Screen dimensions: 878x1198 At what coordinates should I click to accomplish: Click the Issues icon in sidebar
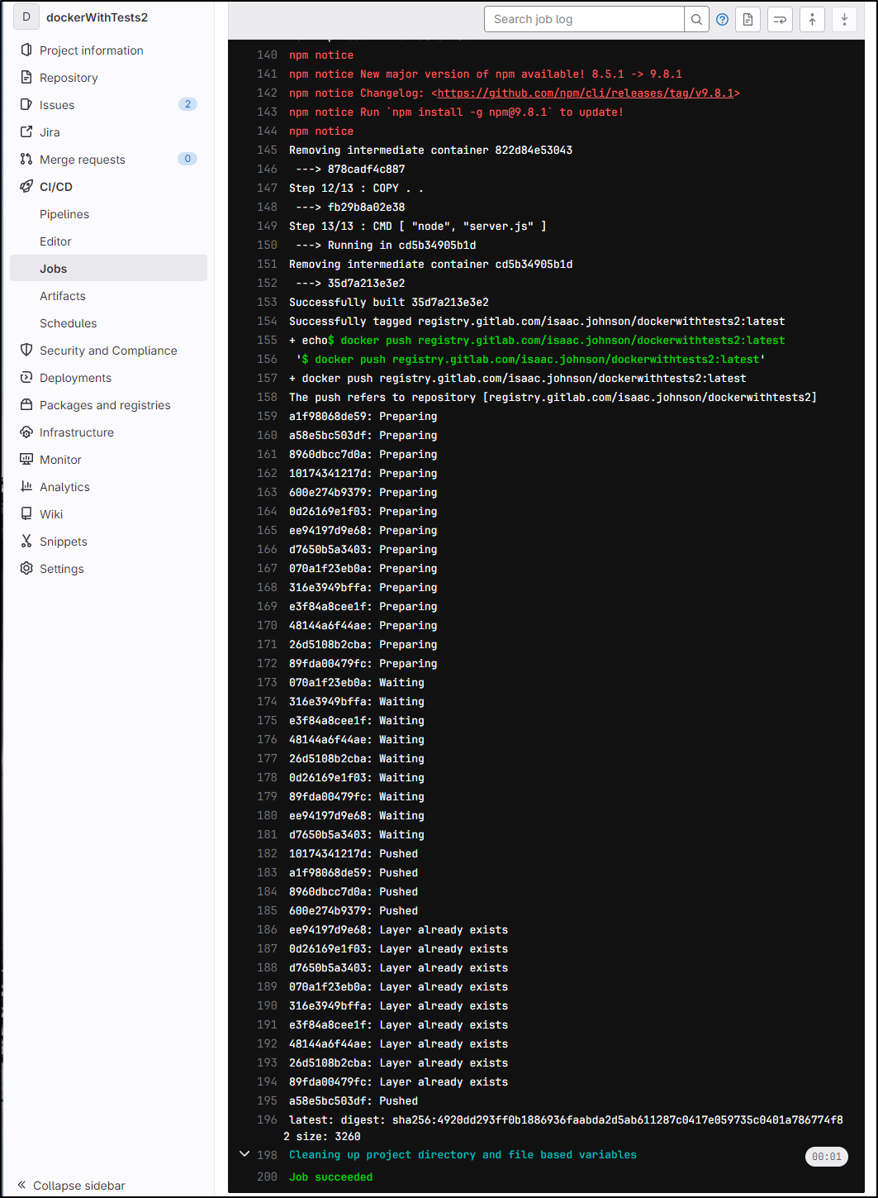pyautogui.click(x=26, y=105)
